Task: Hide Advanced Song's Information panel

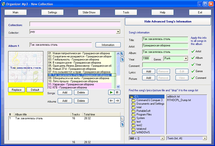Action: coord(168,21)
